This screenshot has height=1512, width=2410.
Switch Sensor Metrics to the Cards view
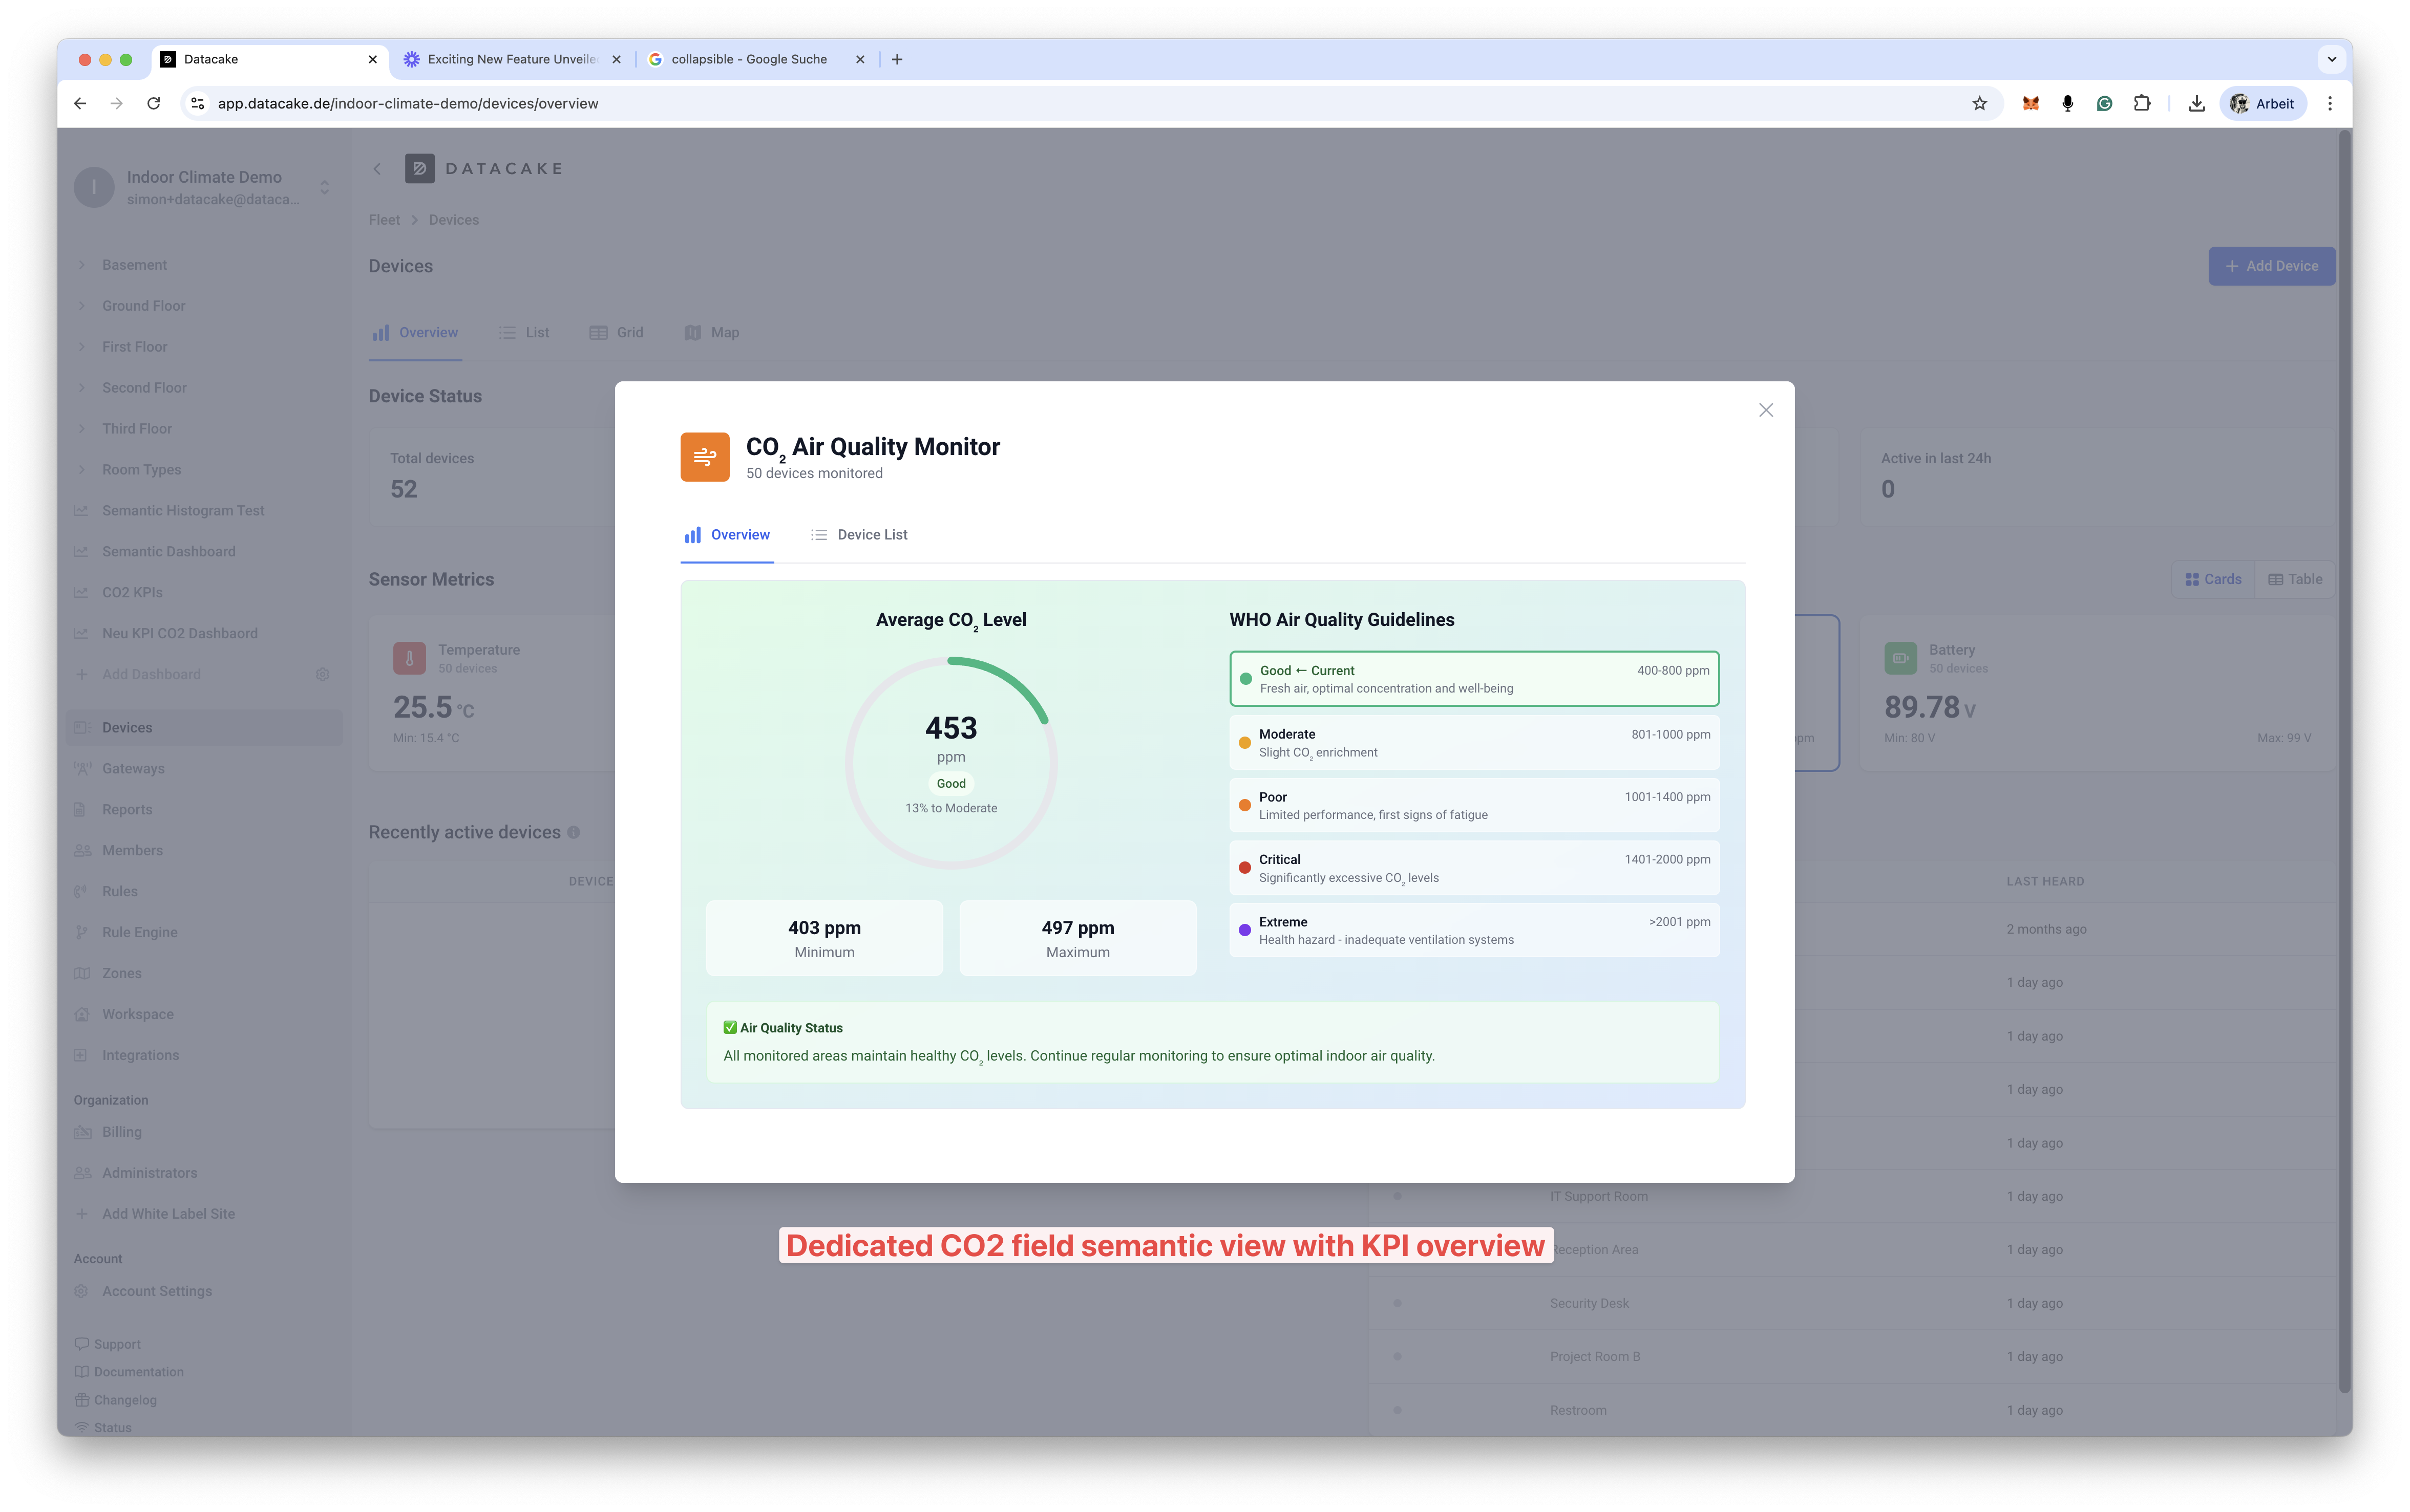[x=2213, y=579]
